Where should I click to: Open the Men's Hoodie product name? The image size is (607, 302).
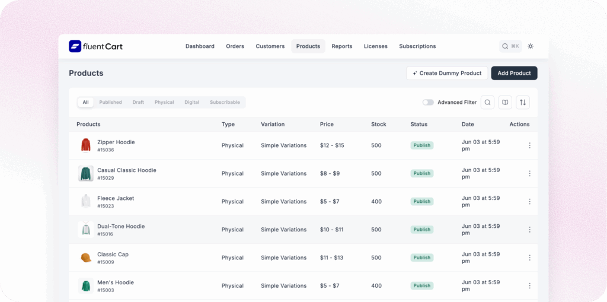pyautogui.click(x=116, y=282)
